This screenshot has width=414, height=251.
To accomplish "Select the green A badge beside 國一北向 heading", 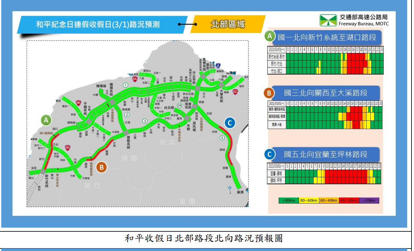I will pyautogui.click(x=269, y=36).
